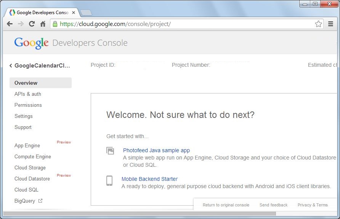Image resolution: width=340 pixels, height=219 pixels.
Task: Click the Google Developers Console tab favicon
Action: [12, 13]
